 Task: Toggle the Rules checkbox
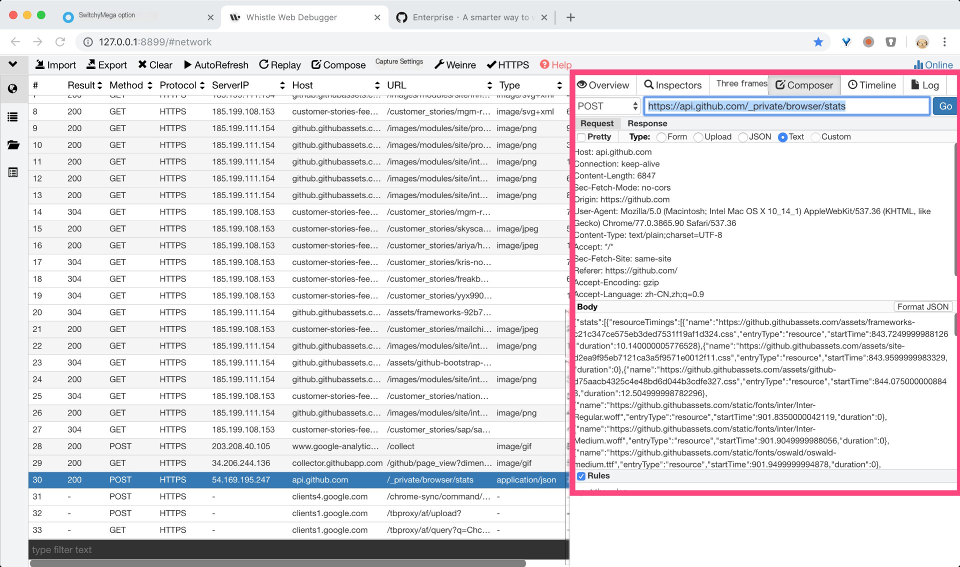pyautogui.click(x=581, y=476)
